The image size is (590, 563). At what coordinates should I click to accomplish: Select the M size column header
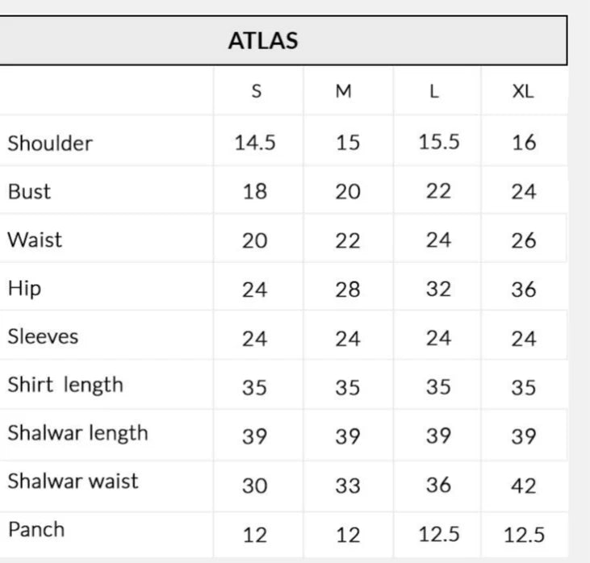(x=344, y=91)
